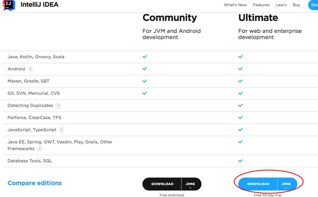
Task: Click the Community edition heading
Action: click(170, 18)
